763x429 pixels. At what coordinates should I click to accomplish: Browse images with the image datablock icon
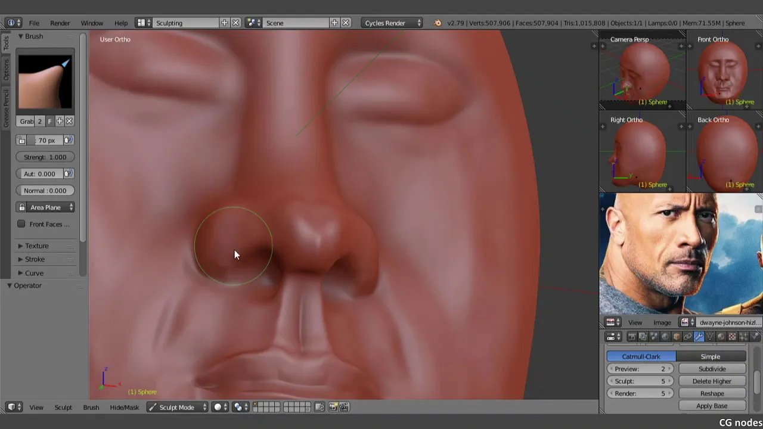(687, 322)
